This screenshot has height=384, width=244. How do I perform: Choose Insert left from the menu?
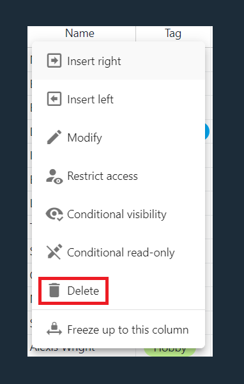(118, 99)
